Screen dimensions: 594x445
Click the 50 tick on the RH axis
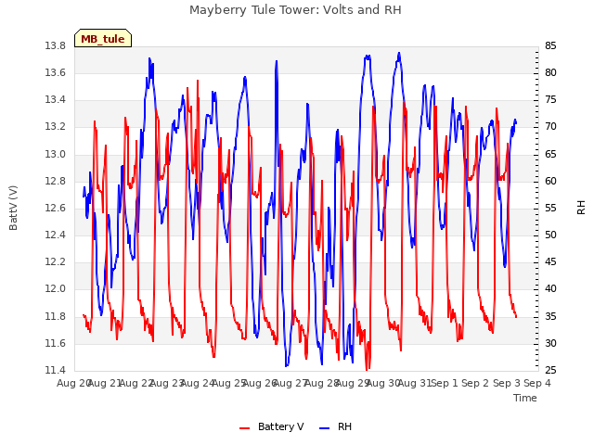click(x=550, y=235)
